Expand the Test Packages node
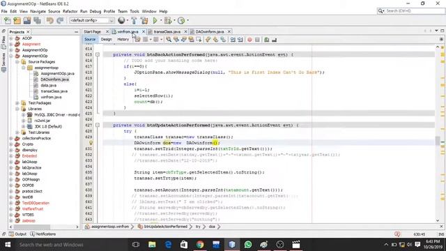The height and width of the screenshot is (251, 446). tap(17, 103)
